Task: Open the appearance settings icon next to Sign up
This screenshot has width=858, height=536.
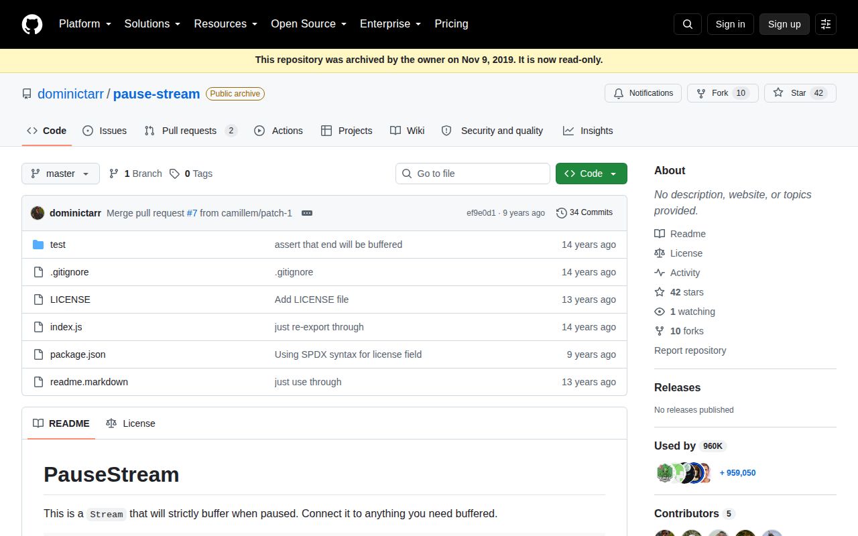Action: 826,24
